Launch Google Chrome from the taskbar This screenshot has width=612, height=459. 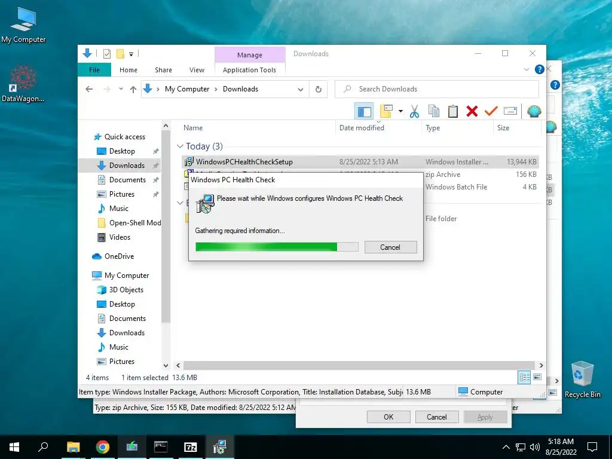click(102, 447)
